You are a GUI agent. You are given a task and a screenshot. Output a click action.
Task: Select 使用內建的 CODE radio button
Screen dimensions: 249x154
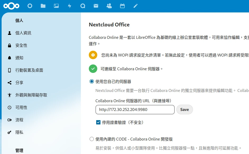(x=92, y=139)
